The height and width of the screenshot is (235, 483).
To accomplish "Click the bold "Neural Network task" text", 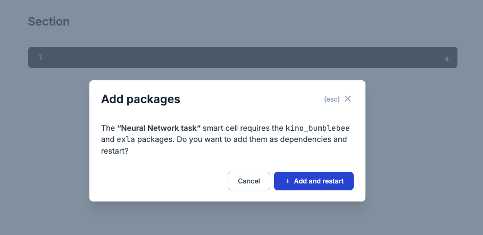I will [x=159, y=128].
